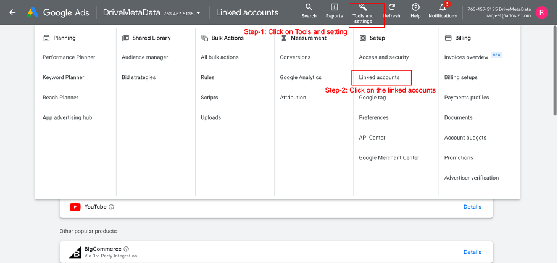Open Audience manager

click(x=145, y=57)
